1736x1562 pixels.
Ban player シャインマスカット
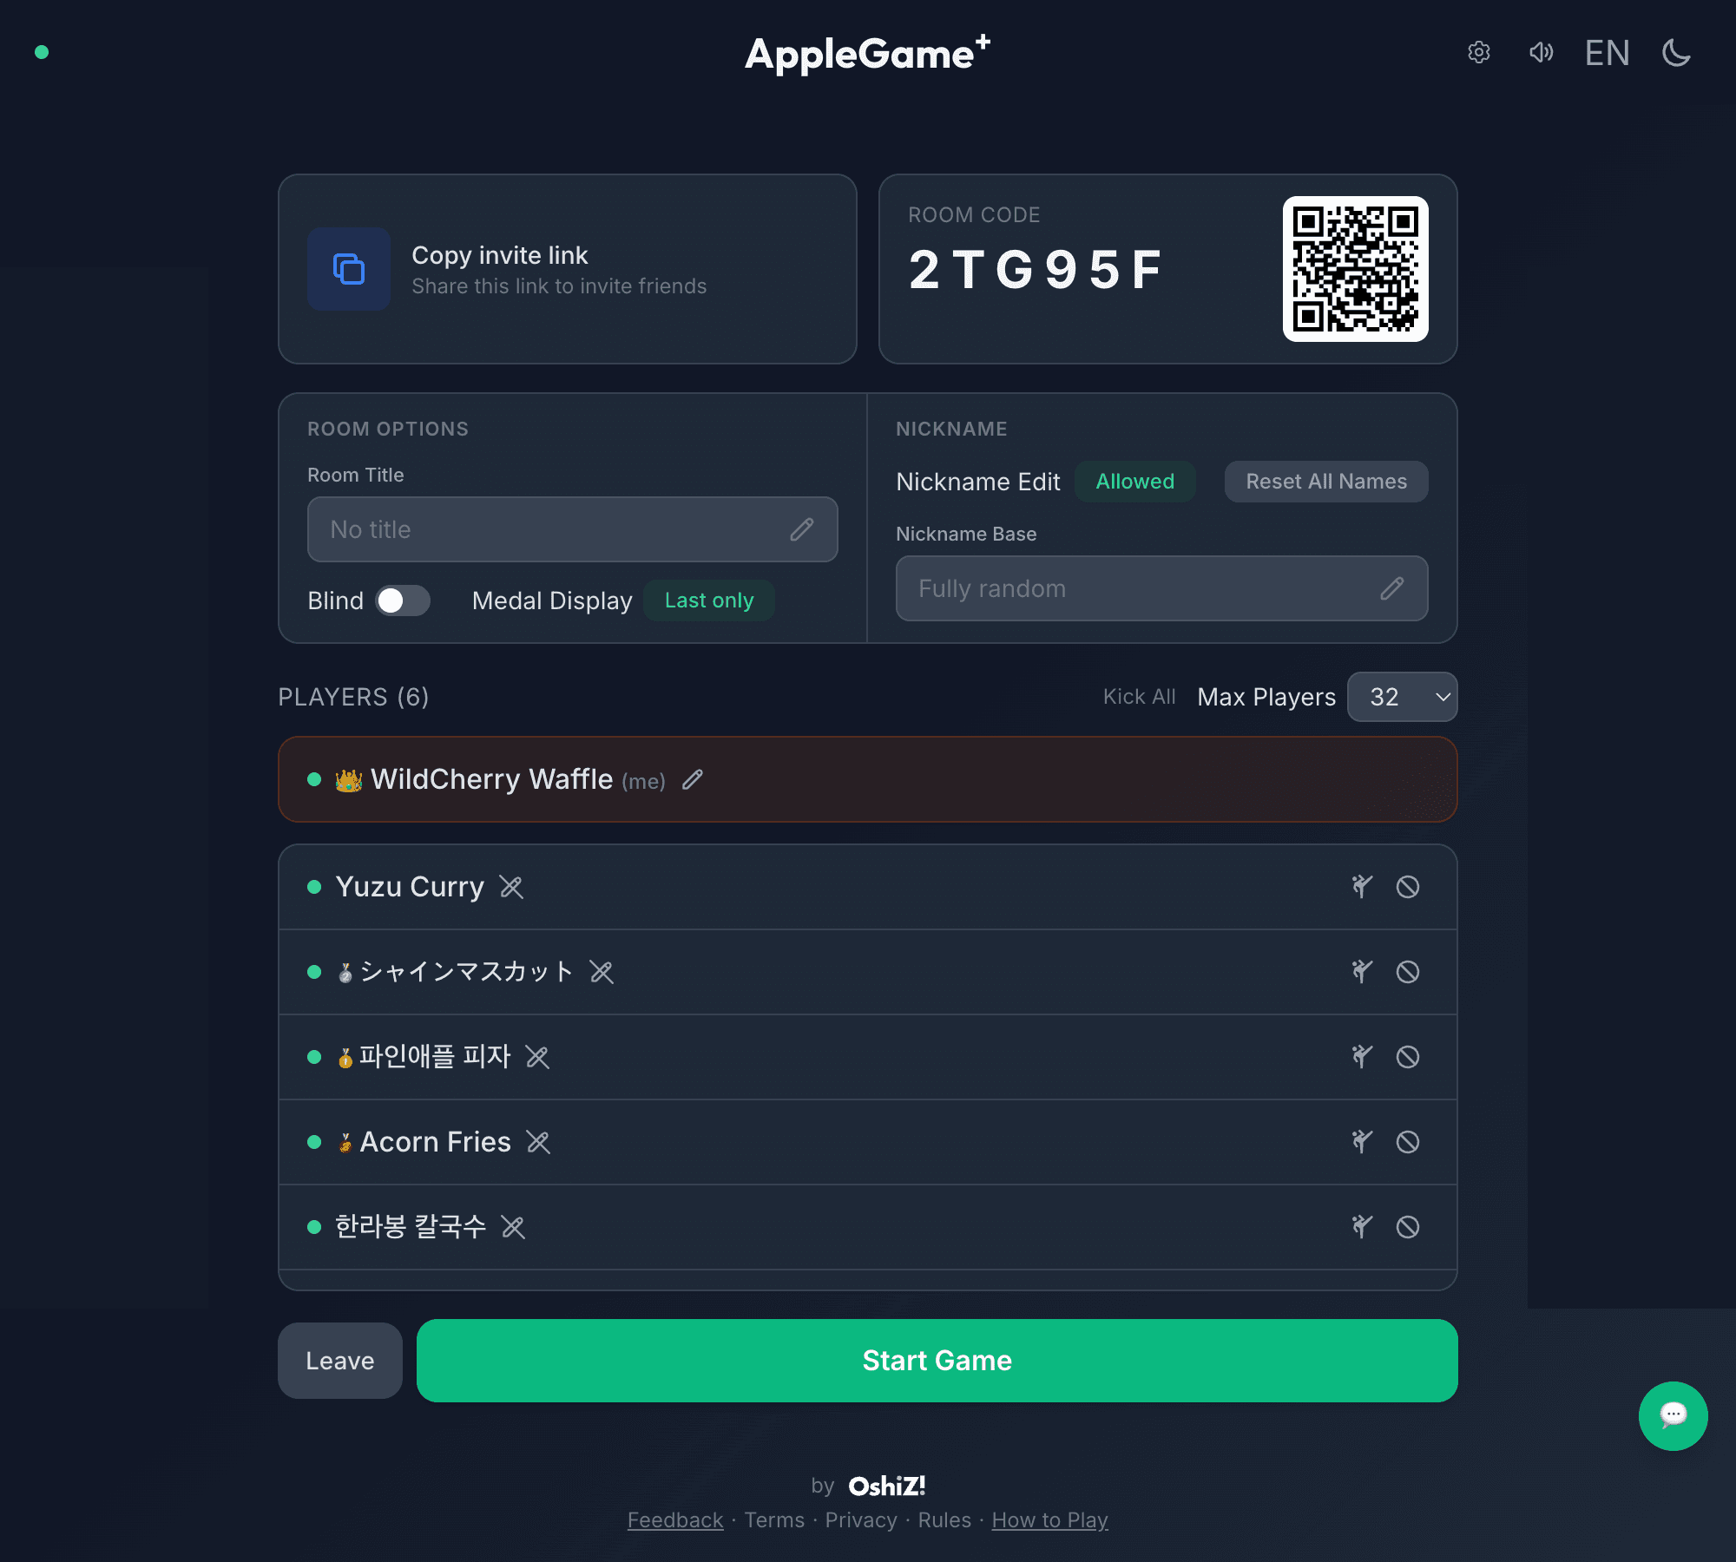pyautogui.click(x=1408, y=972)
